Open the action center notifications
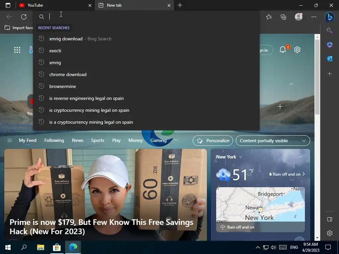Screen dimensions: 339x254 click(x=328, y=247)
